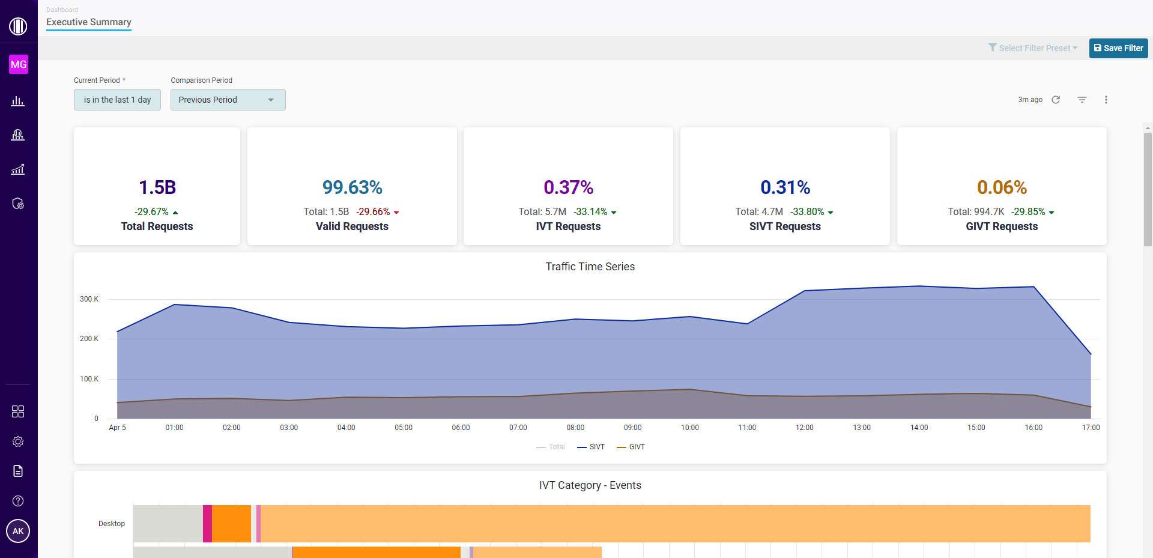The height and width of the screenshot is (558, 1153).
Task: Open help using the question mark icon
Action: (18, 501)
